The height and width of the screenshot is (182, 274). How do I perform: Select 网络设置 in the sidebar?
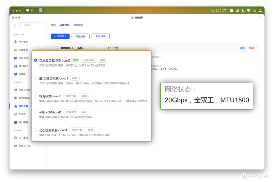(x=21, y=106)
